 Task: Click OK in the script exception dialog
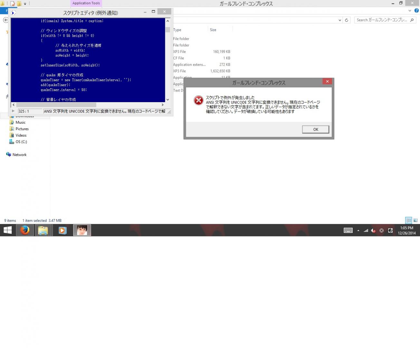pos(315,129)
